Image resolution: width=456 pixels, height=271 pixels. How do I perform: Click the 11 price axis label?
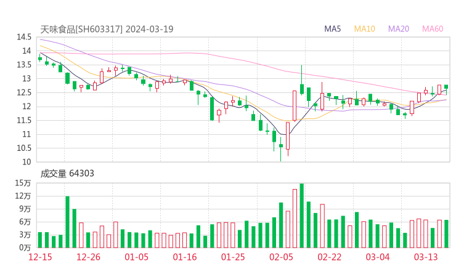(x=26, y=134)
